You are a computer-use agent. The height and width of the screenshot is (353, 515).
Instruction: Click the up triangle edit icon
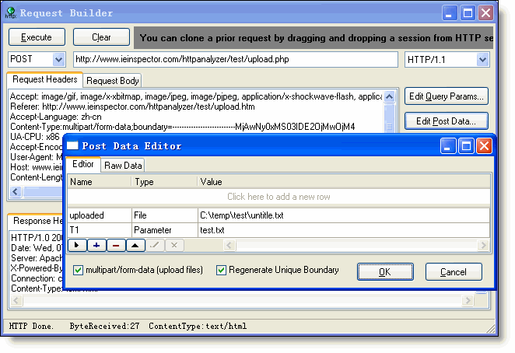135,245
